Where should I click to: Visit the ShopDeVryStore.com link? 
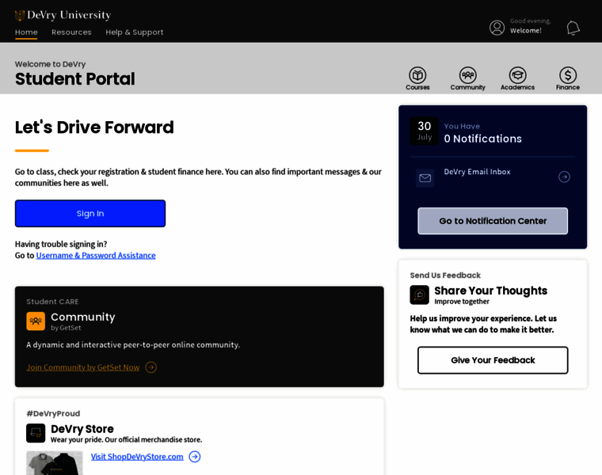(x=137, y=457)
